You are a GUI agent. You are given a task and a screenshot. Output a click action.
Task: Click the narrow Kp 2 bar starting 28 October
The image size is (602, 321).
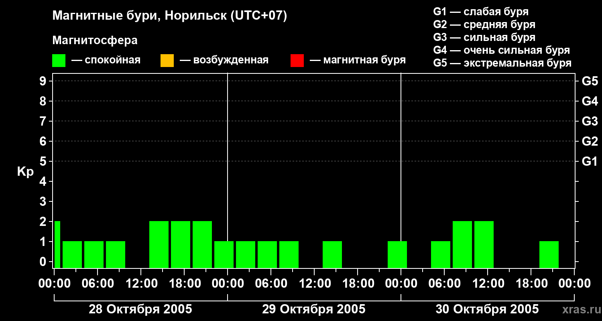[57, 244]
